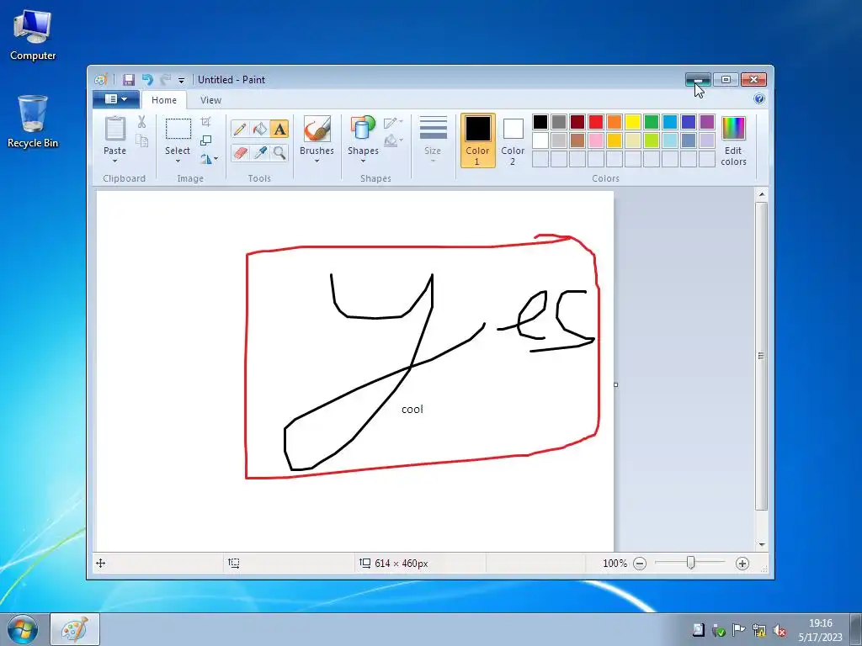Activate Color 1 foreground selector
This screenshot has height=646, width=862.
(478, 140)
